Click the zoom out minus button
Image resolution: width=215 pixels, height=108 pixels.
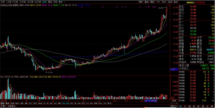pyautogui.click(x=174, y=103)
